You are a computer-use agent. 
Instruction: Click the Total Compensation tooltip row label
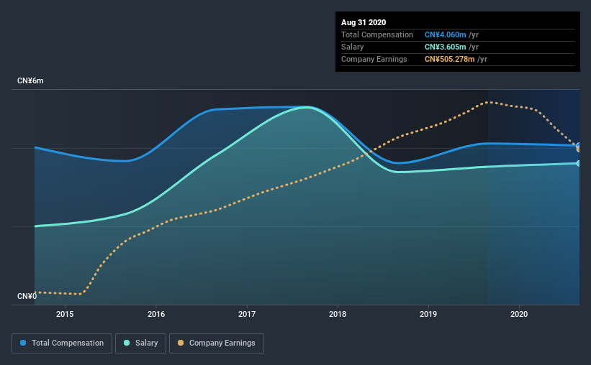[377, 34]
